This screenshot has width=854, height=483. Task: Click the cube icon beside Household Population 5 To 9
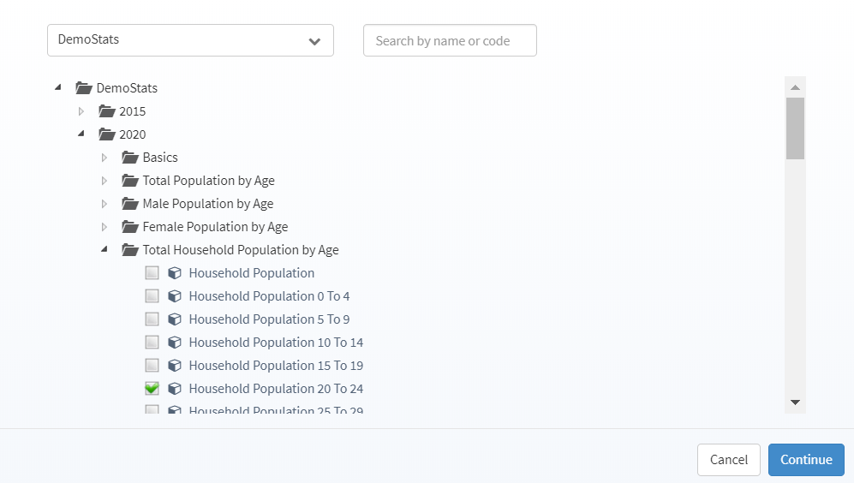174,319
